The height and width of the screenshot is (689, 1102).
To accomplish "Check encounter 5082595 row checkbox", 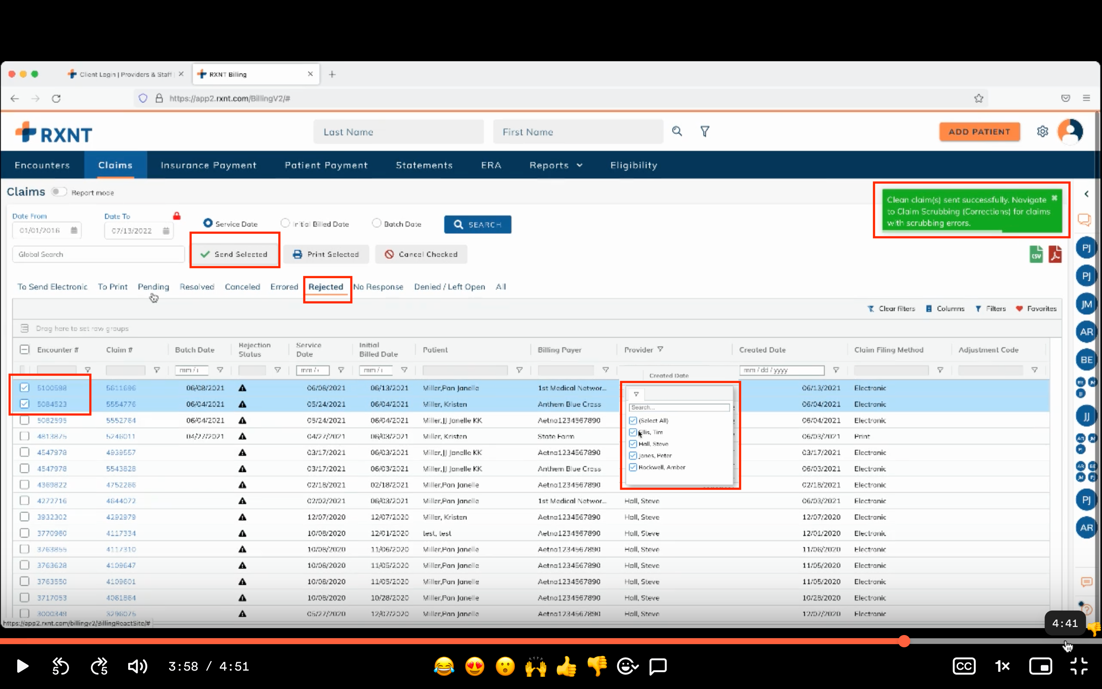I will [24, 420].
